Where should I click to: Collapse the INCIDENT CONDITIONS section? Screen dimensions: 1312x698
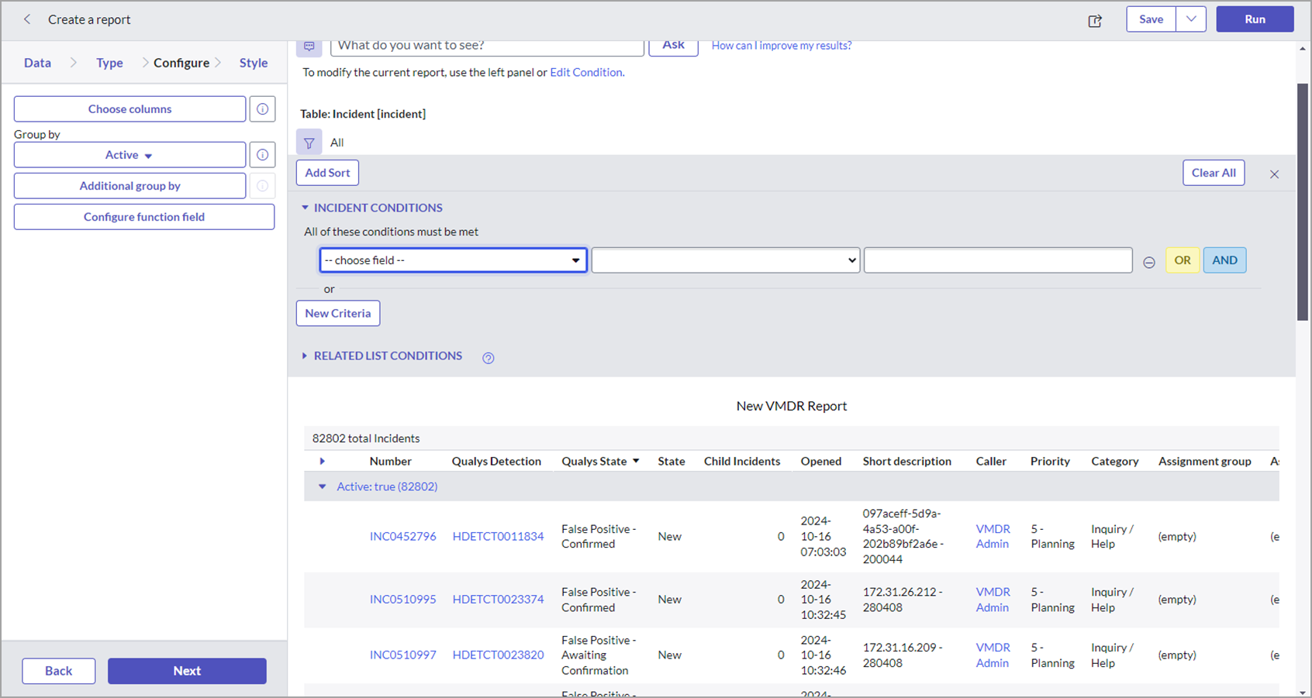click(x=306, y=208)
